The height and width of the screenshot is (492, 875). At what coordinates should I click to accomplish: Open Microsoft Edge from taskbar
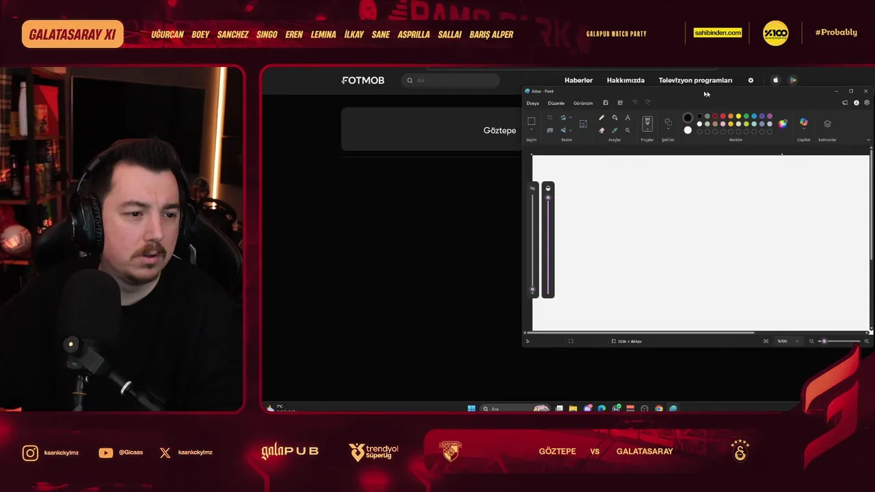pos(602,409)
